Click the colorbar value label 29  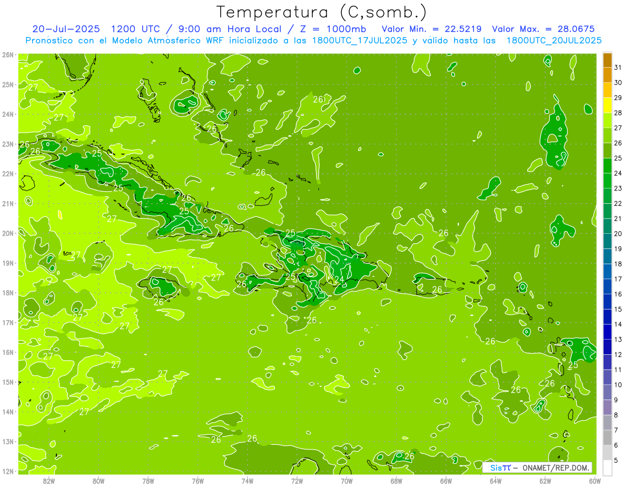[x=618, y=98]
